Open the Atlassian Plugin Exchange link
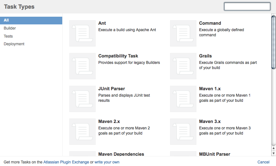The height and width of the screenshot is (166, 276). [x=66, y=162]
